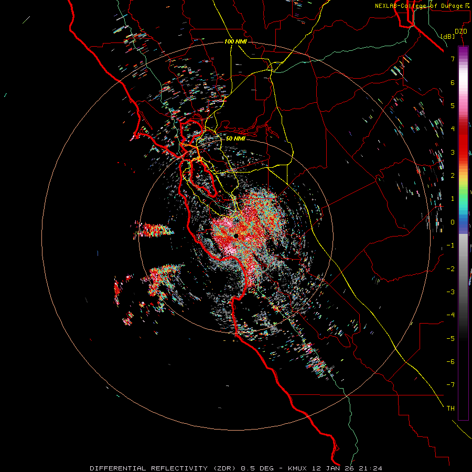
Task: Click the Differential Reflectivity KMUX title text
Action: 236,468
